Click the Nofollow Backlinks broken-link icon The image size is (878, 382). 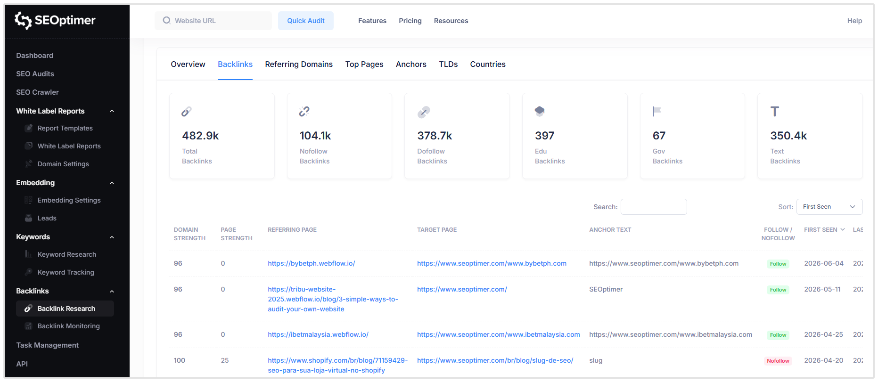coord(304,112)
